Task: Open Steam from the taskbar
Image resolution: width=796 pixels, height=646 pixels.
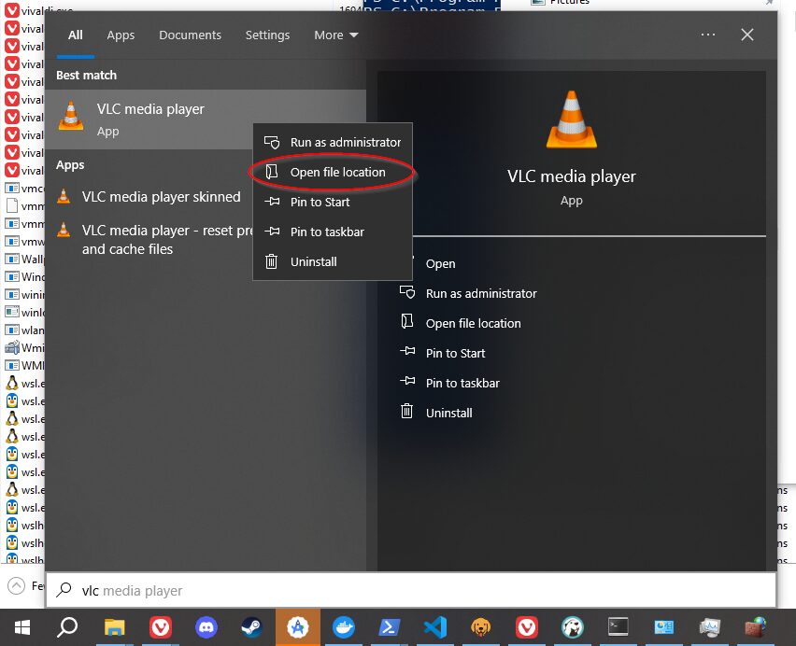Action: coord(252,627)
